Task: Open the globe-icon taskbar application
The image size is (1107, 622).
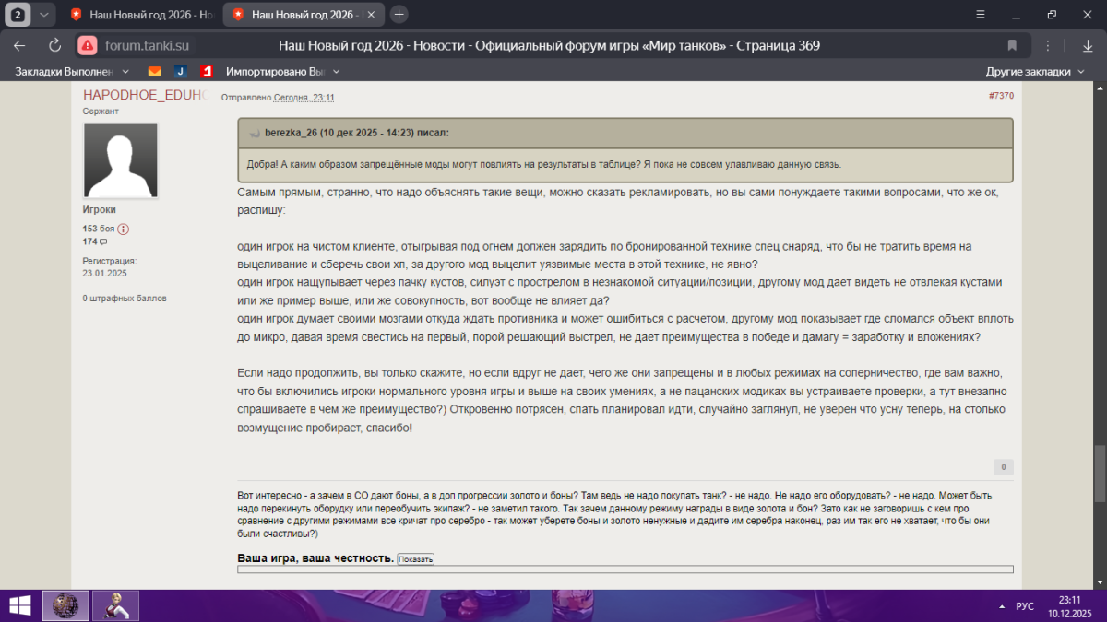Action: click(66, 605)
